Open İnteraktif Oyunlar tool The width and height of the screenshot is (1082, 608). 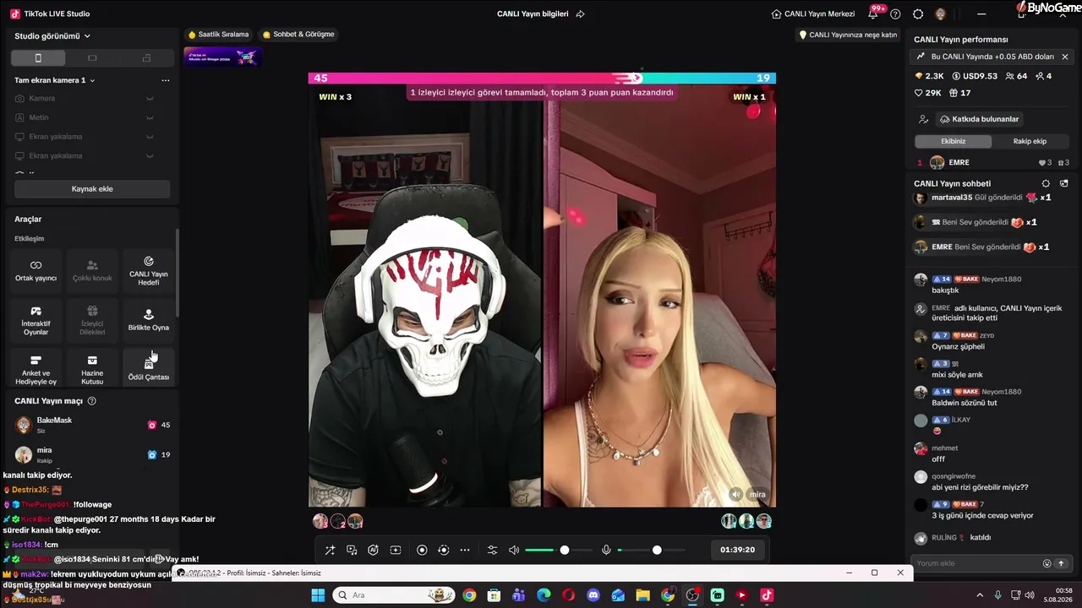pyautogui.click(x=36, y=320)
